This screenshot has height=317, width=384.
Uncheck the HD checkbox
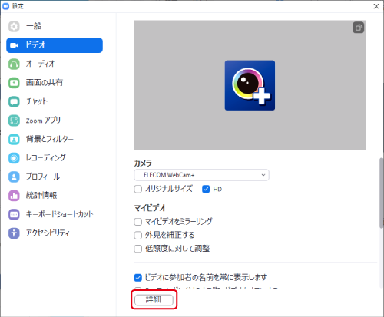(x=206, y=189)
